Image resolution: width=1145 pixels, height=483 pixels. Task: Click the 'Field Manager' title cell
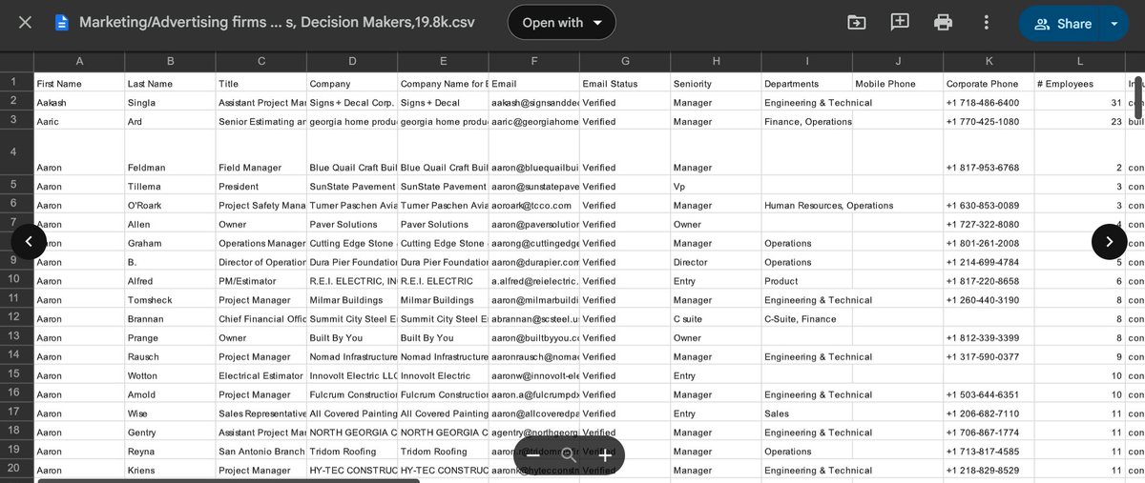pos(260,153)
